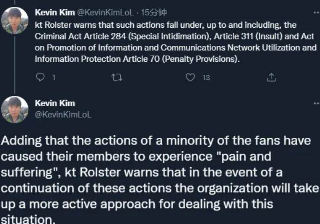Click the Kevin Kim name on the second tweet

[55, 103]
